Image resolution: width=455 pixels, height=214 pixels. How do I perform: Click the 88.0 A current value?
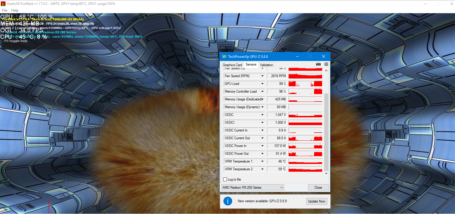pyautogui.click(x=277, y=138)
